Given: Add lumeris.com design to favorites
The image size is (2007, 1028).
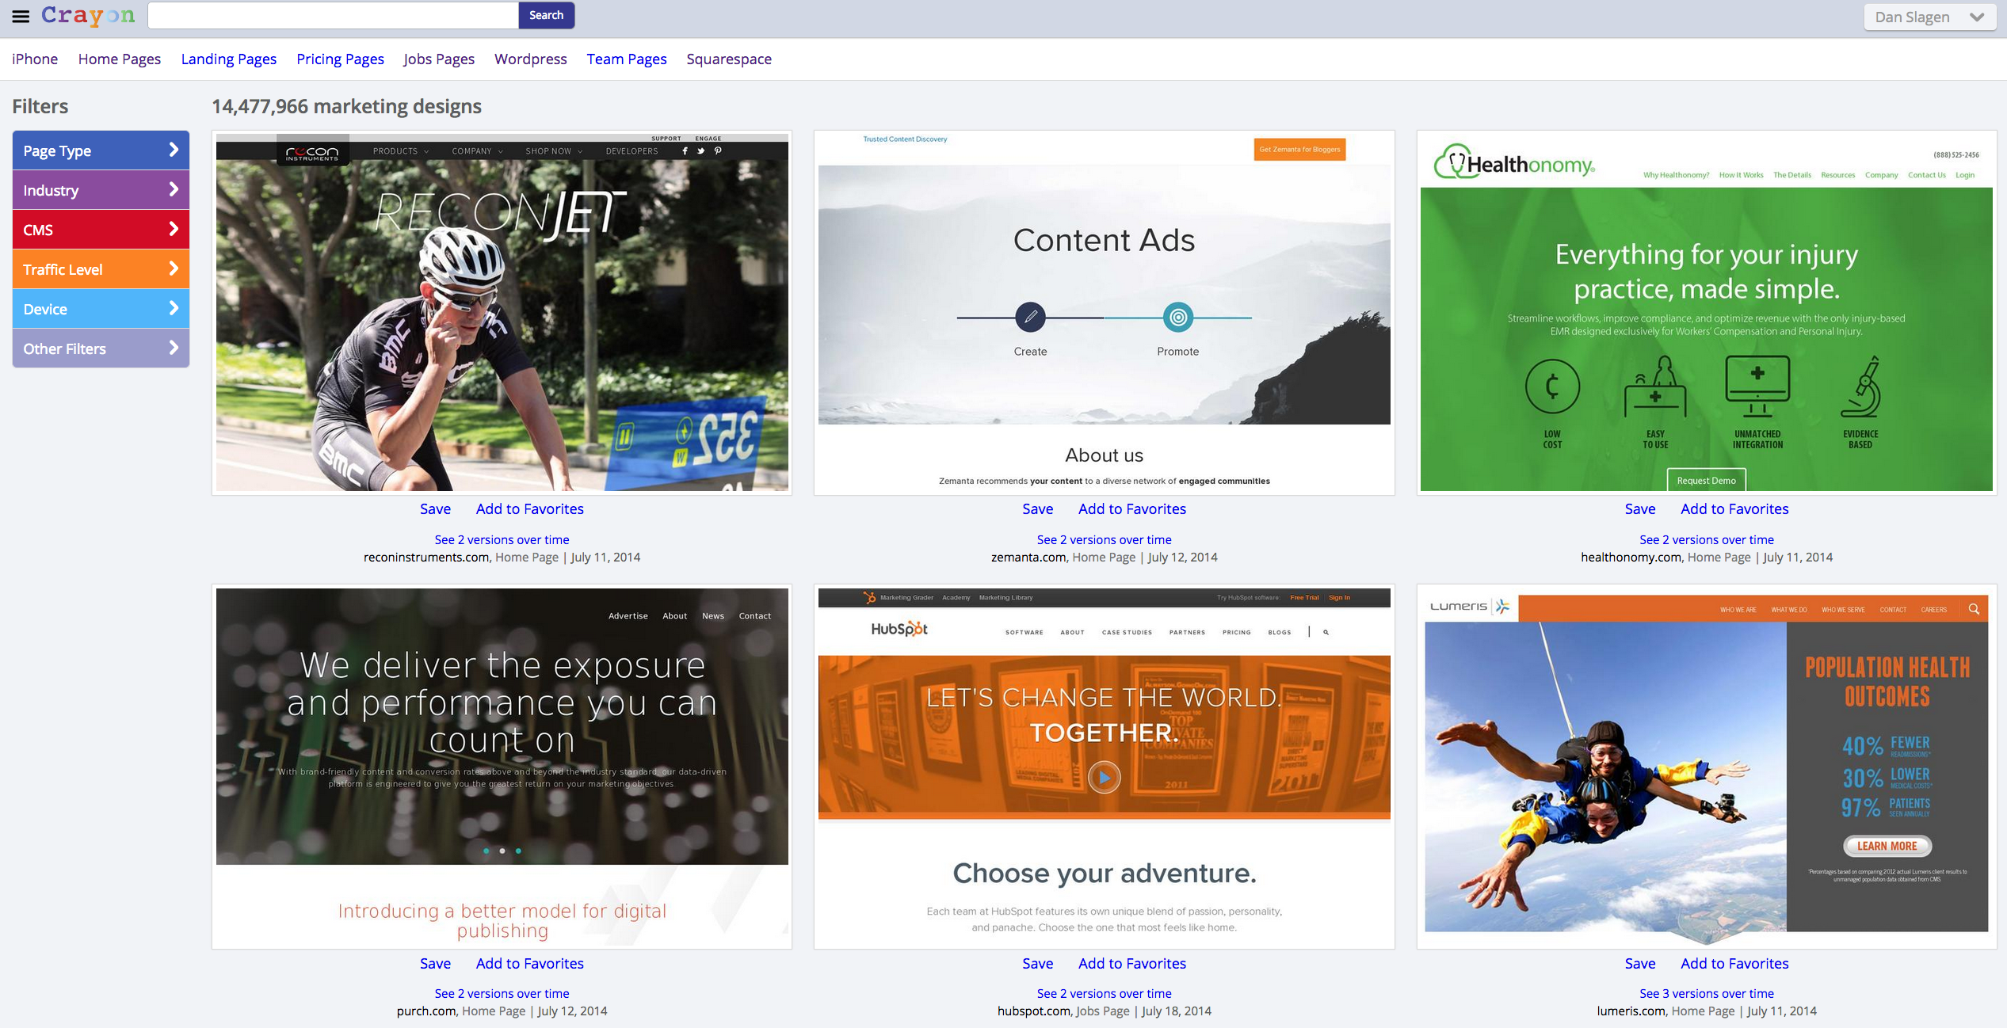Looking at the screenshot, I should pyautogui.click(x=1734, y=963).
